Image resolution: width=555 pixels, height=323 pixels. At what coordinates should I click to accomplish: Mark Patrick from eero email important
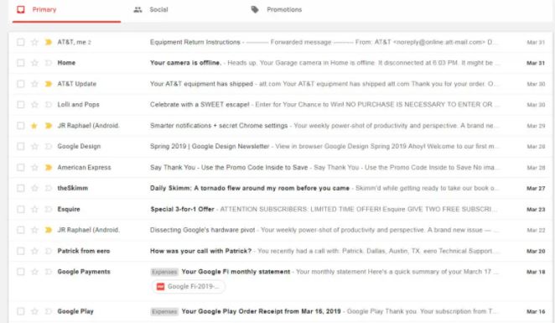coord(49,251)
